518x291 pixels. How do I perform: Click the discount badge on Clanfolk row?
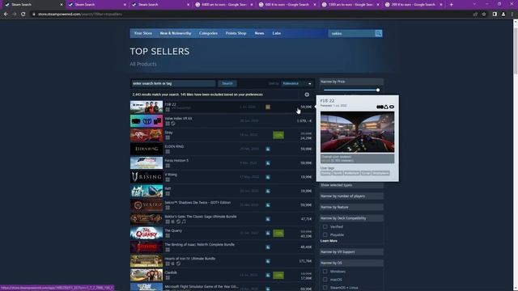click(278, 275)
